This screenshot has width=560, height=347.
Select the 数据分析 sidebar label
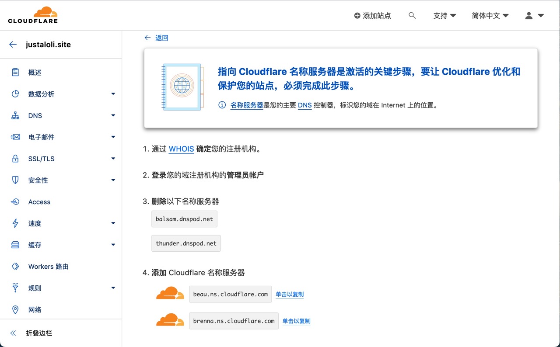tap(42, 94)
